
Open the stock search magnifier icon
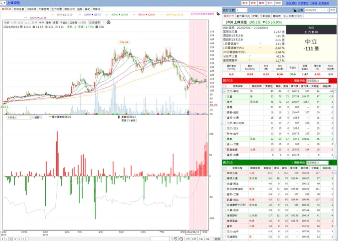(x=2, y=3)
